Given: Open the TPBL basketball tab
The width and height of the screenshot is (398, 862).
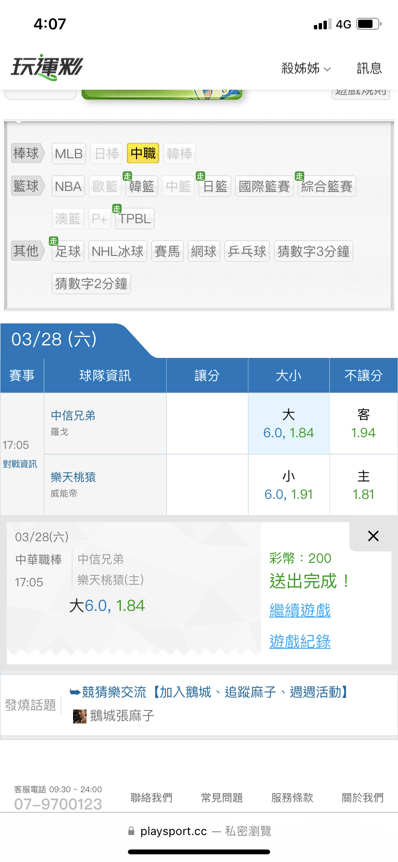Looking at the screenshot, I should 135,218.
